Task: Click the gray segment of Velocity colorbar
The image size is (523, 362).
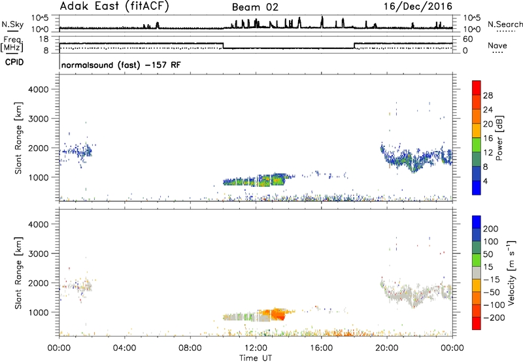Action: [x=477, y=272]
